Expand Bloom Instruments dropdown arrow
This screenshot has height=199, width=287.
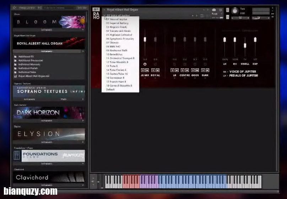(x=83, y=30)
